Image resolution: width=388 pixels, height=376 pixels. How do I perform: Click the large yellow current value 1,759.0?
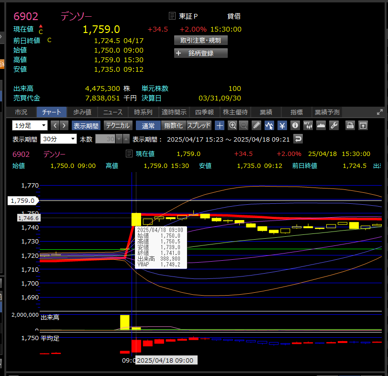click(x=101, y=30)
